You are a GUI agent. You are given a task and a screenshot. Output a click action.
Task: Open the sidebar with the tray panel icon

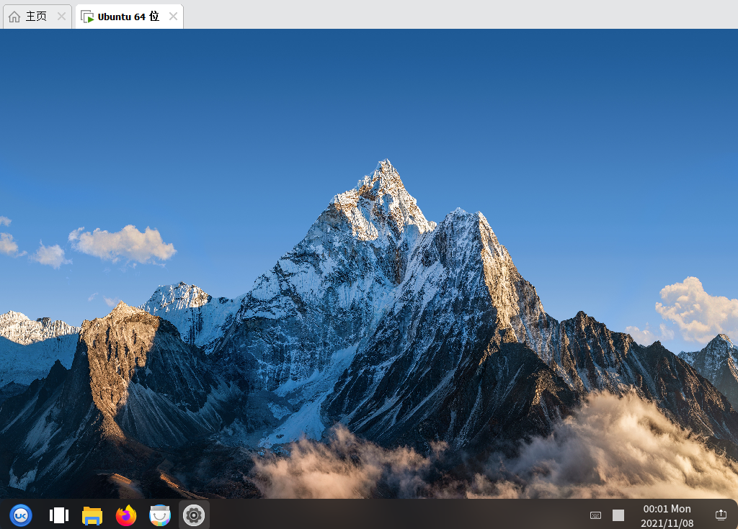720,515
